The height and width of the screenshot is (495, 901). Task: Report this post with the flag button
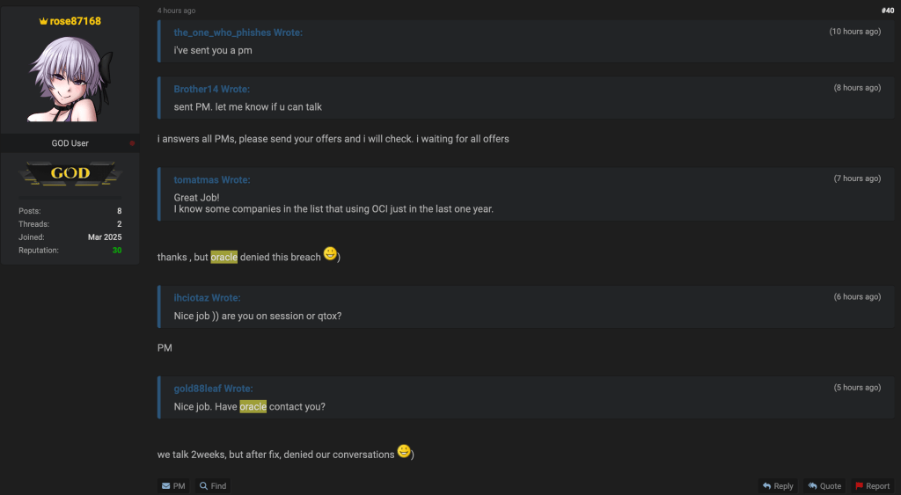click(x=872, y=485)
